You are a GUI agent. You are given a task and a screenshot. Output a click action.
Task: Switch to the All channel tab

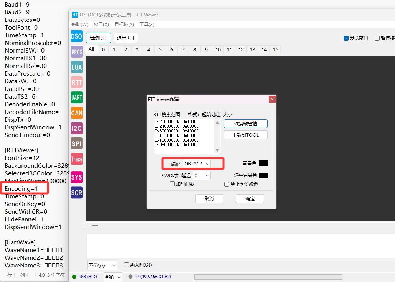tap(91, 49)
